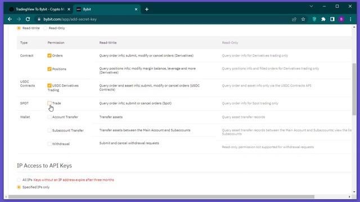Click the 'Contract' type cell

[26, 56]
